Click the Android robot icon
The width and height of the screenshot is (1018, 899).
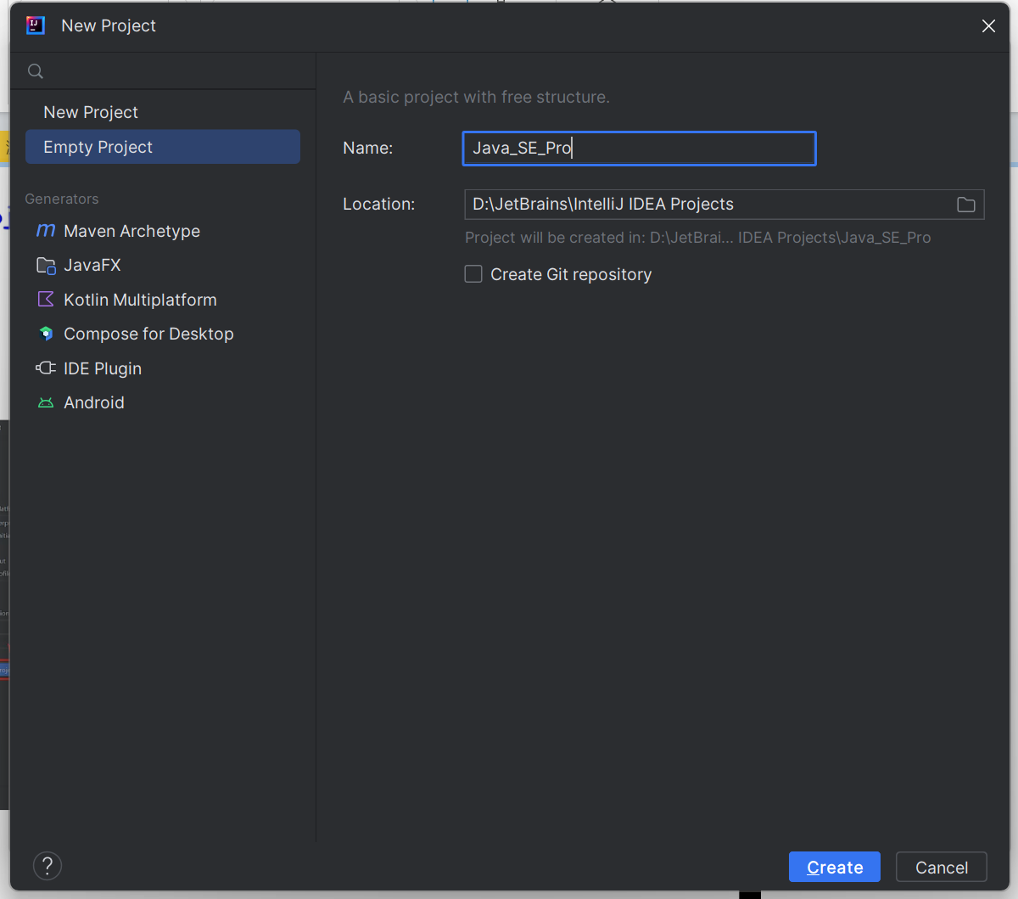point(46,403)
